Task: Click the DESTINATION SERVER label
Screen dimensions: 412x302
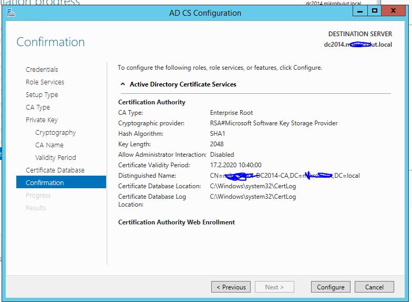Action: (x=360, y=34)
